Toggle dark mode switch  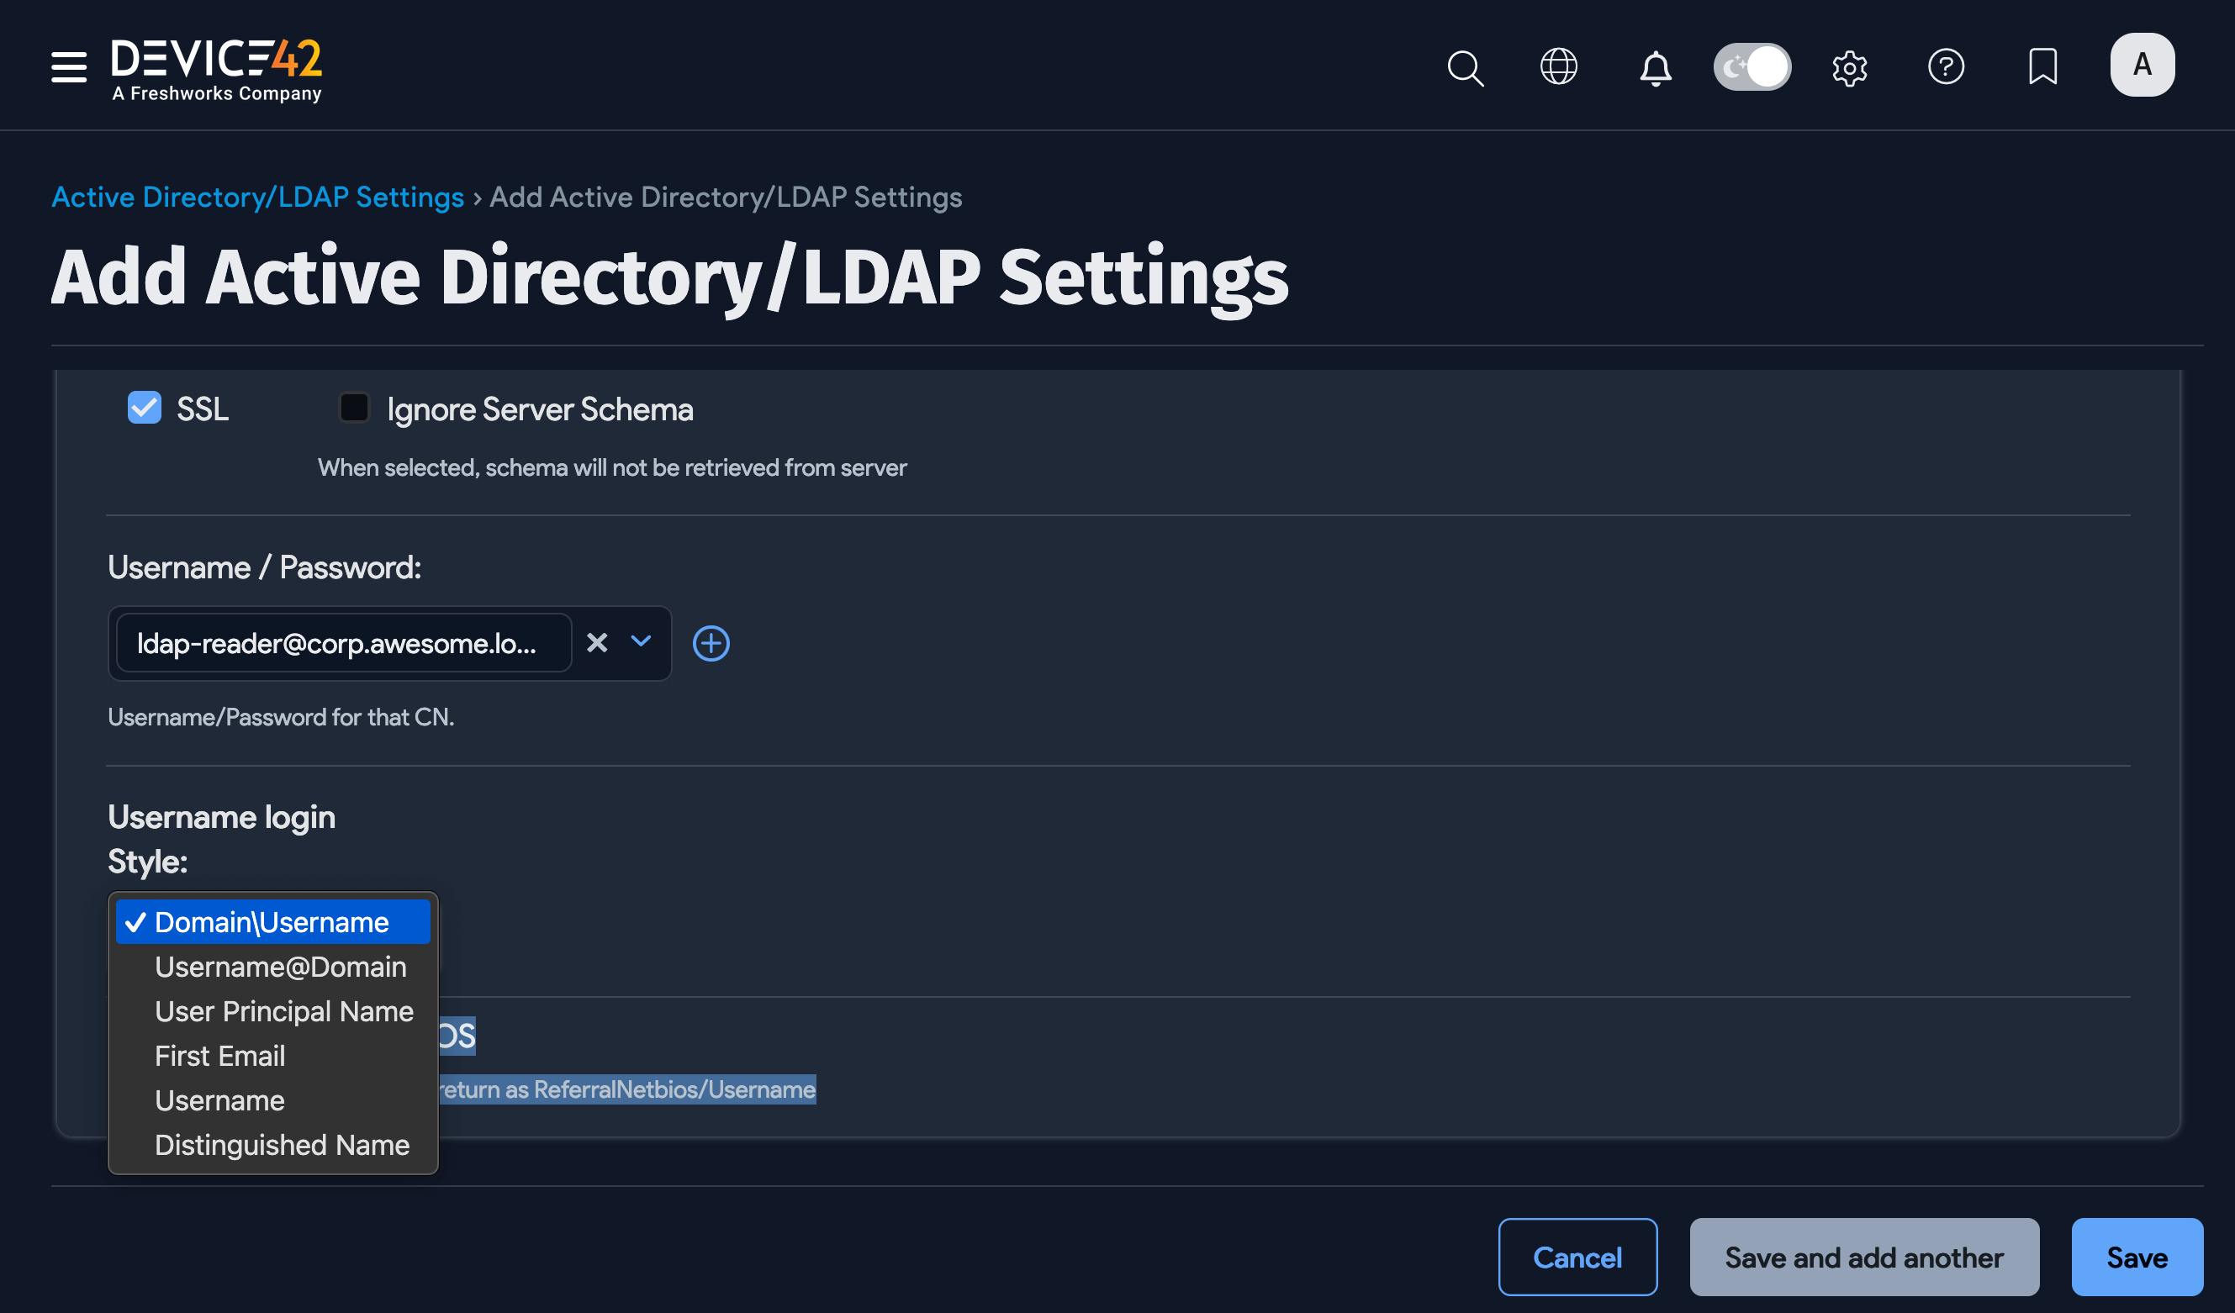tap(1752, 66)
